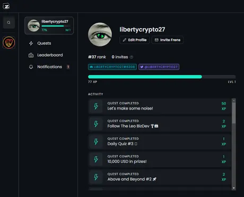This screenshot has width=244, height=197.
Task: Click the 2 XP value for Follow The Leo BizDev
Action: 224,124
